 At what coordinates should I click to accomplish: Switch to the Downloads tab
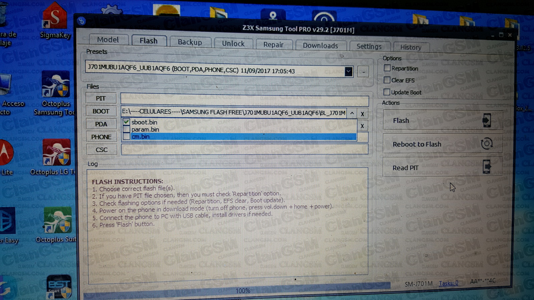point(320,46)
